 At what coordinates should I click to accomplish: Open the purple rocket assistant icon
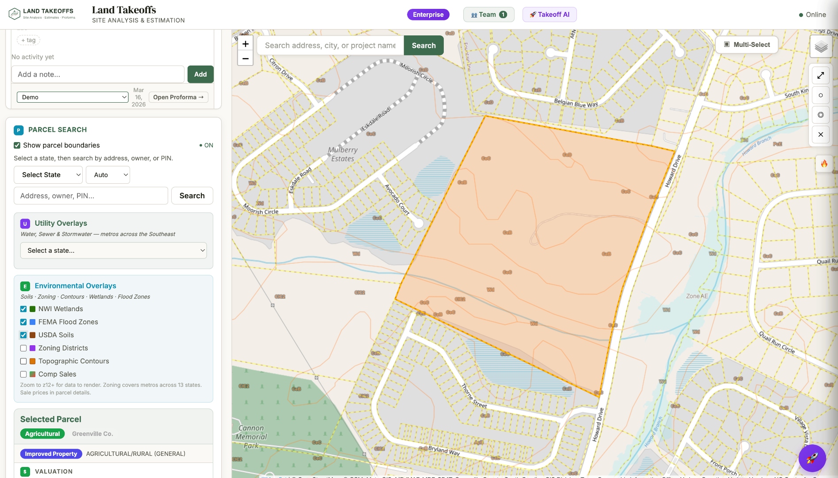[x=812, y=459]
